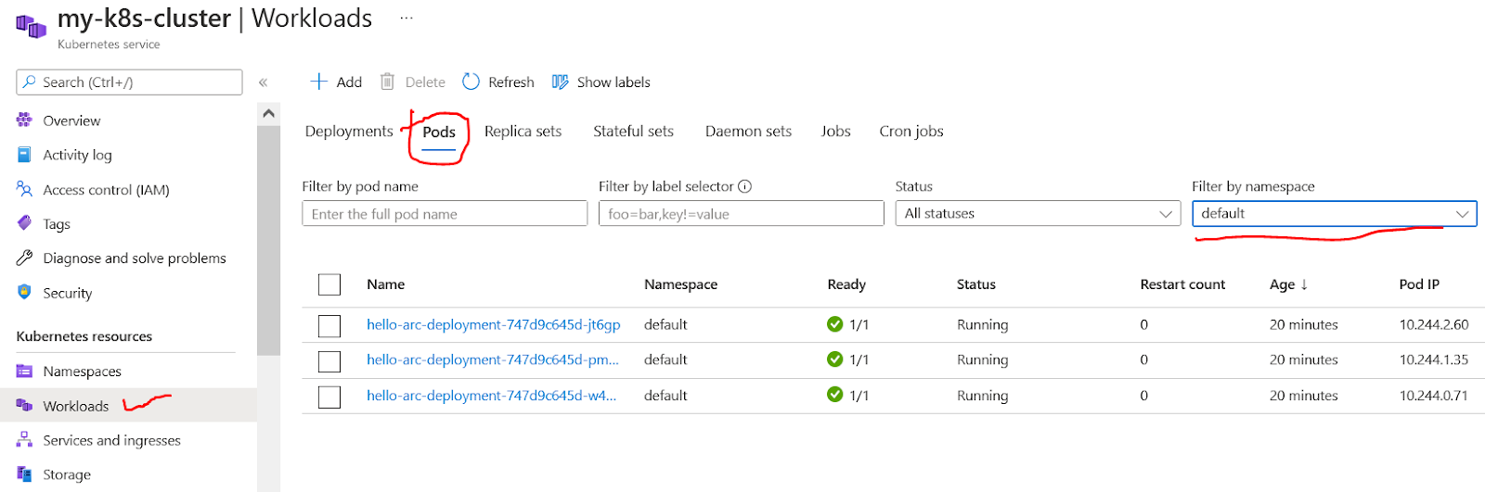Click the Storage icon in sidebar
This screenshot has width=1485, height=492.
[24, 473]
